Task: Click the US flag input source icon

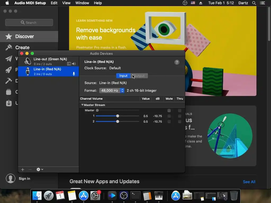Action: point(193,3)
